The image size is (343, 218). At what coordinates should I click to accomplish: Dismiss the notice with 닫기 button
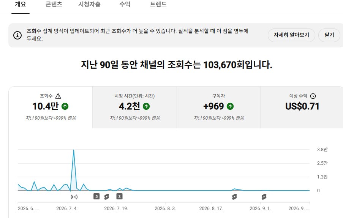point(329,35)
